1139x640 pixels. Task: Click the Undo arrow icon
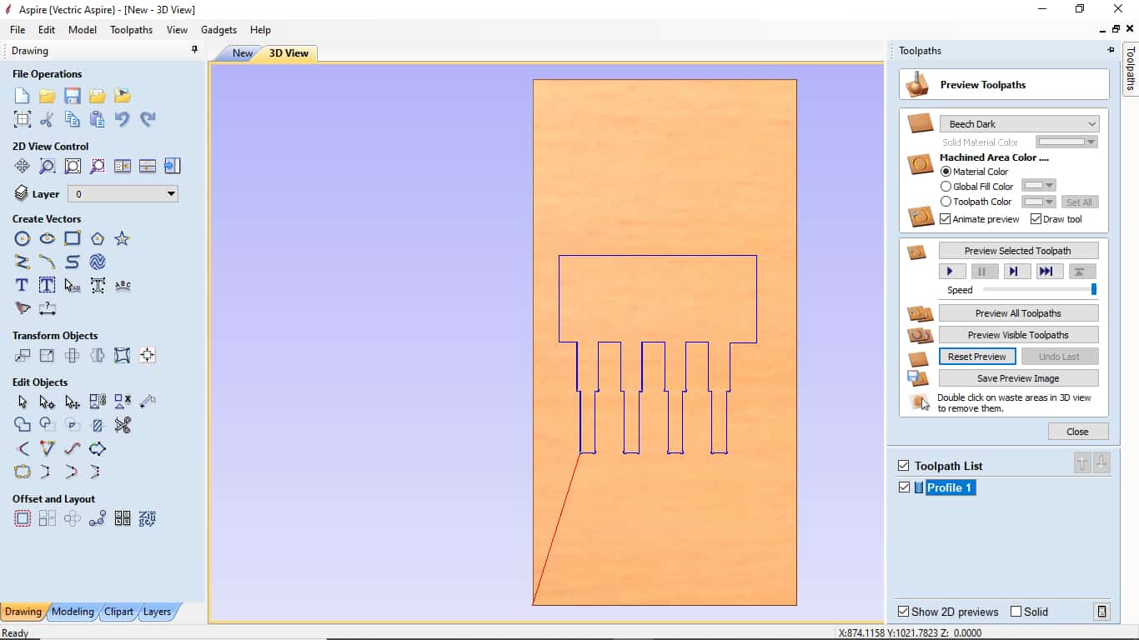click(123, 119)
